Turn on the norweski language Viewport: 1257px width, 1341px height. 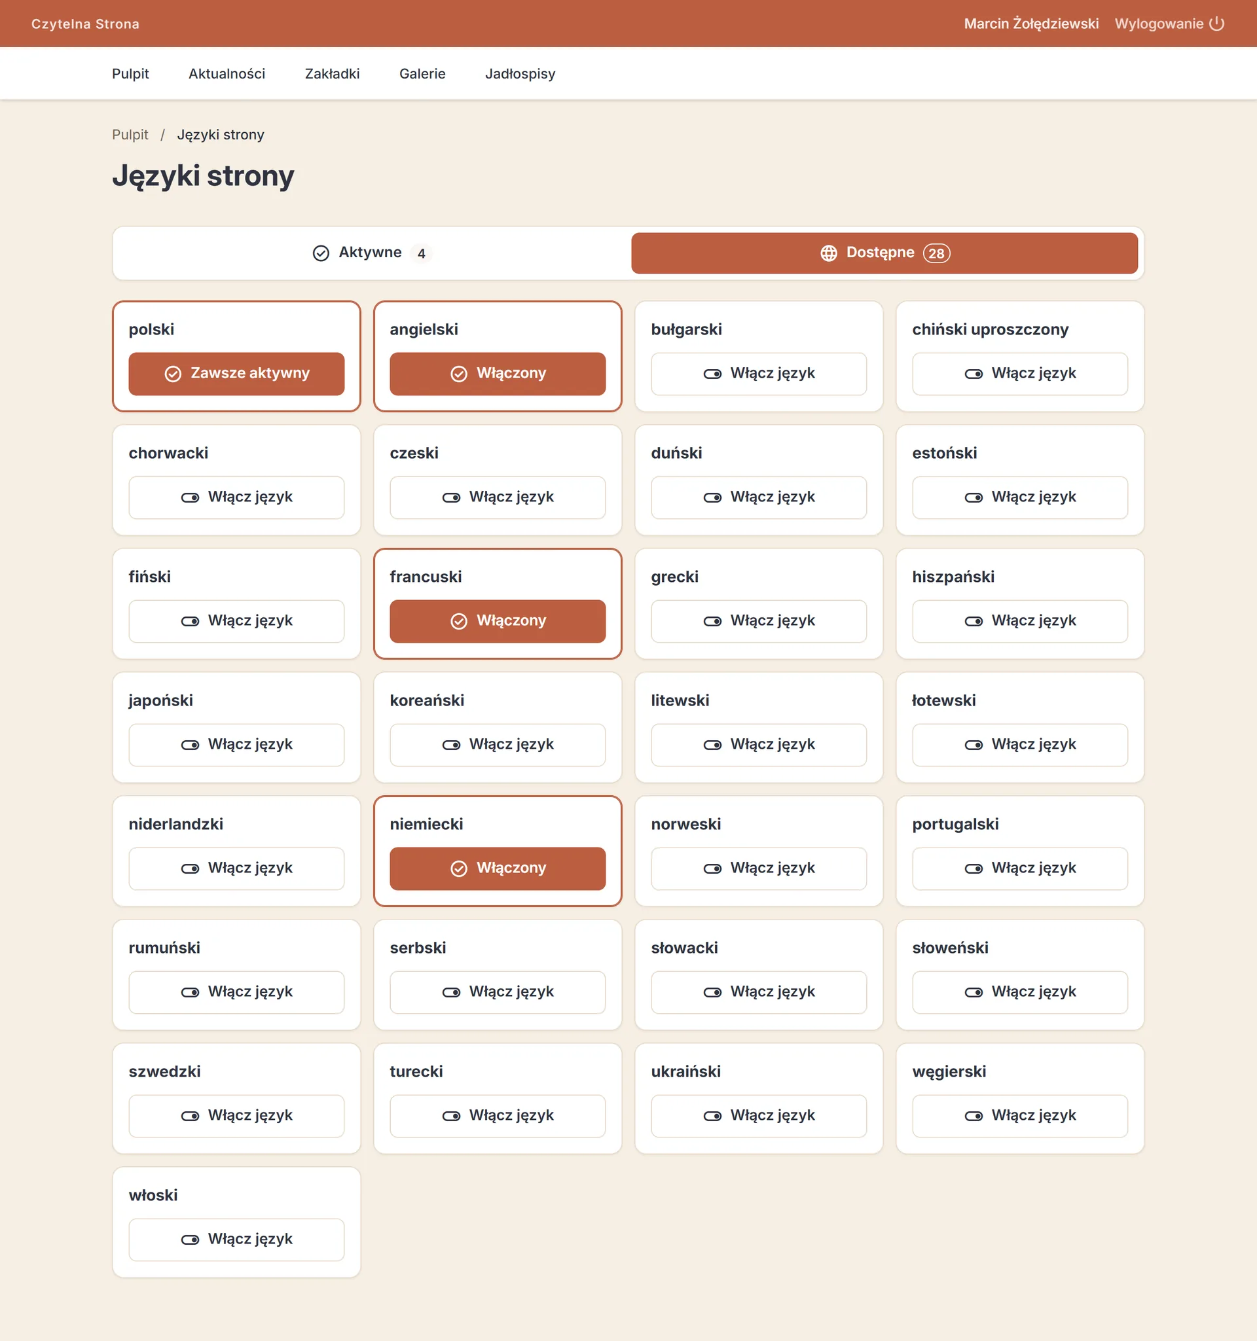(758, 868)
